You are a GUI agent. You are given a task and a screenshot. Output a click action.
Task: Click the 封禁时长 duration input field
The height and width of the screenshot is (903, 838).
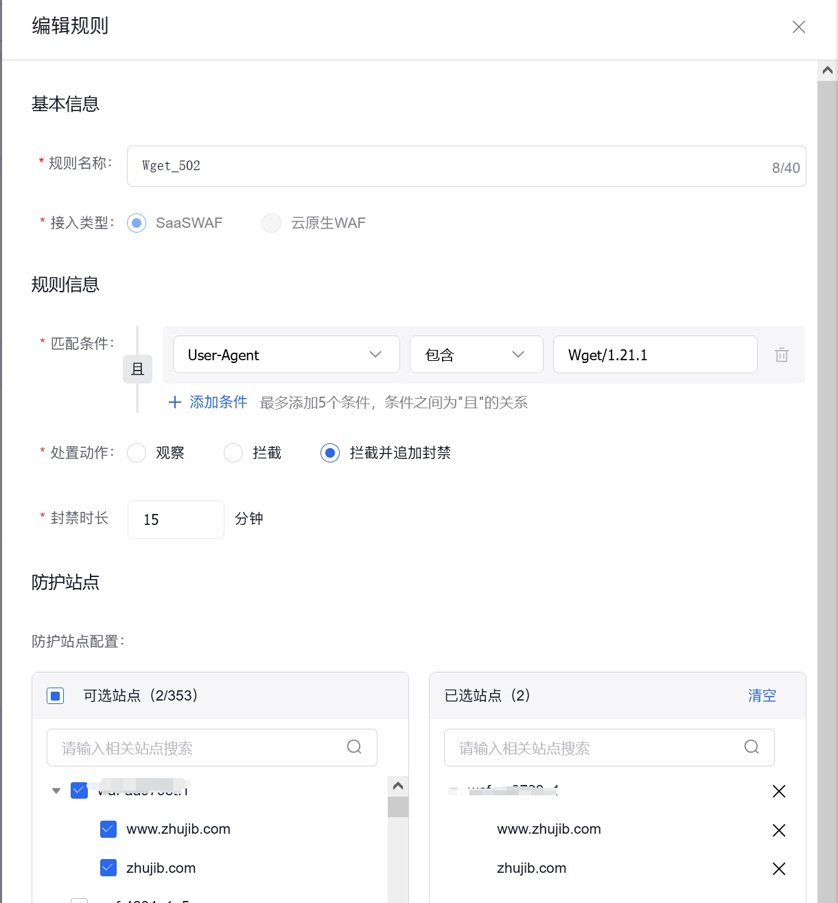point(176,519)
